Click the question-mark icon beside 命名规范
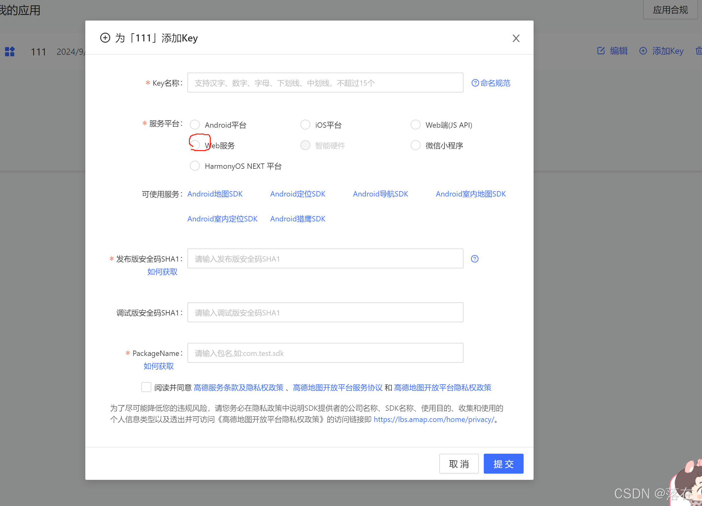 tap(475, 83)
